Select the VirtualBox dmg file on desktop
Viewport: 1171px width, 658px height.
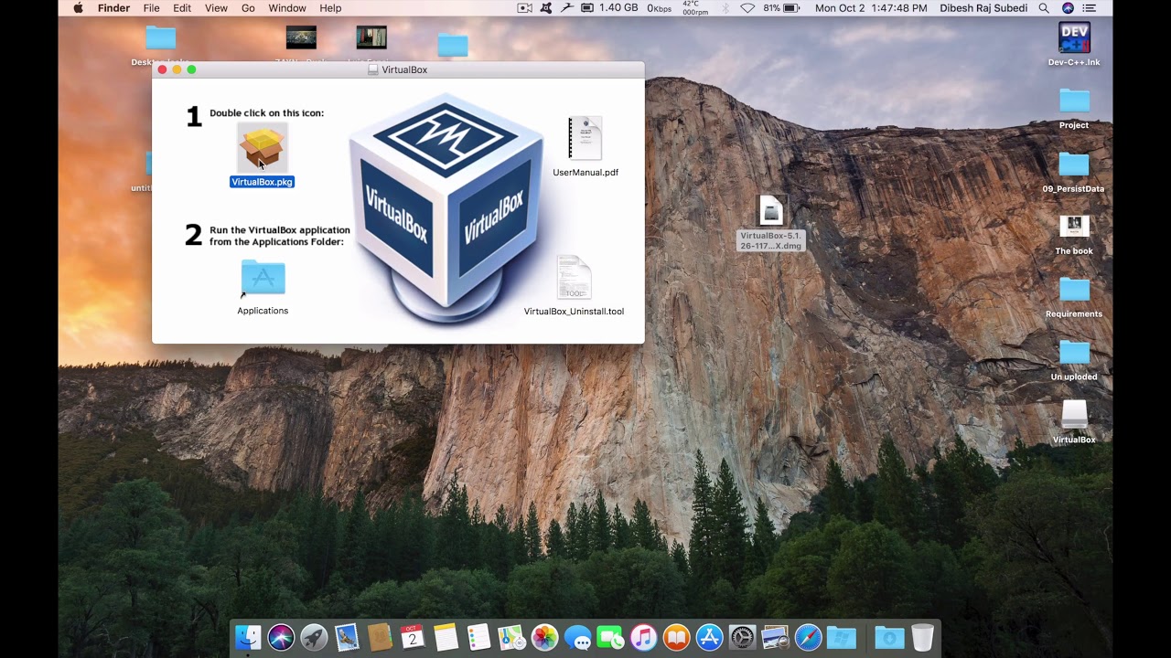(771, 211)
